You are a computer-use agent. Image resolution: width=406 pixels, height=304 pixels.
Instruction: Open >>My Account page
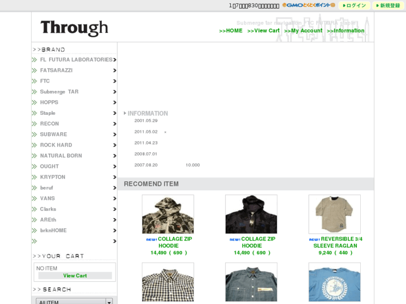coord(303,31)
